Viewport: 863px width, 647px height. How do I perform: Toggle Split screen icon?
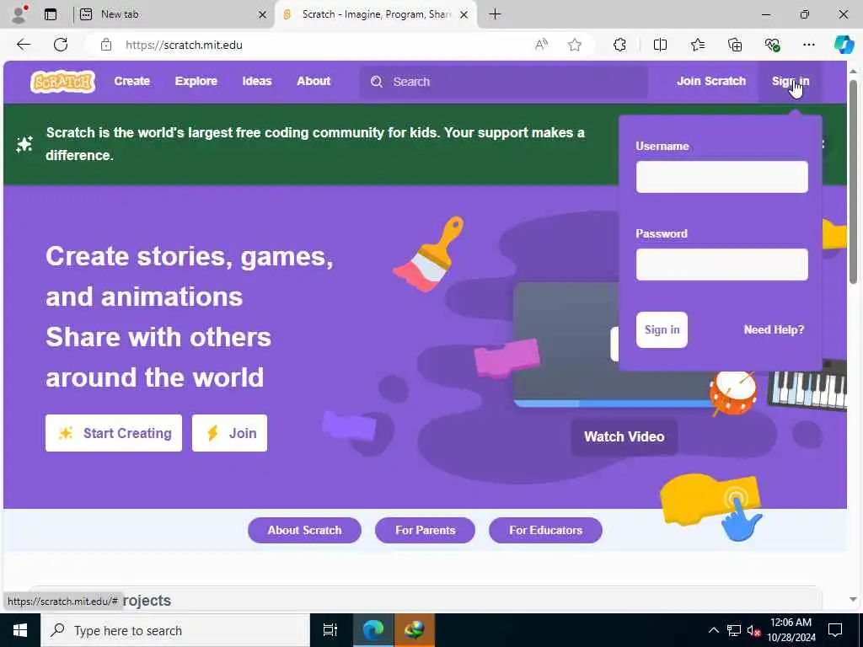coord(660,45)
